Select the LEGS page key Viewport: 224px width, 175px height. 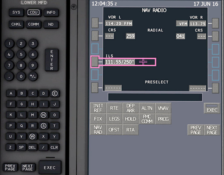point(114,119)
